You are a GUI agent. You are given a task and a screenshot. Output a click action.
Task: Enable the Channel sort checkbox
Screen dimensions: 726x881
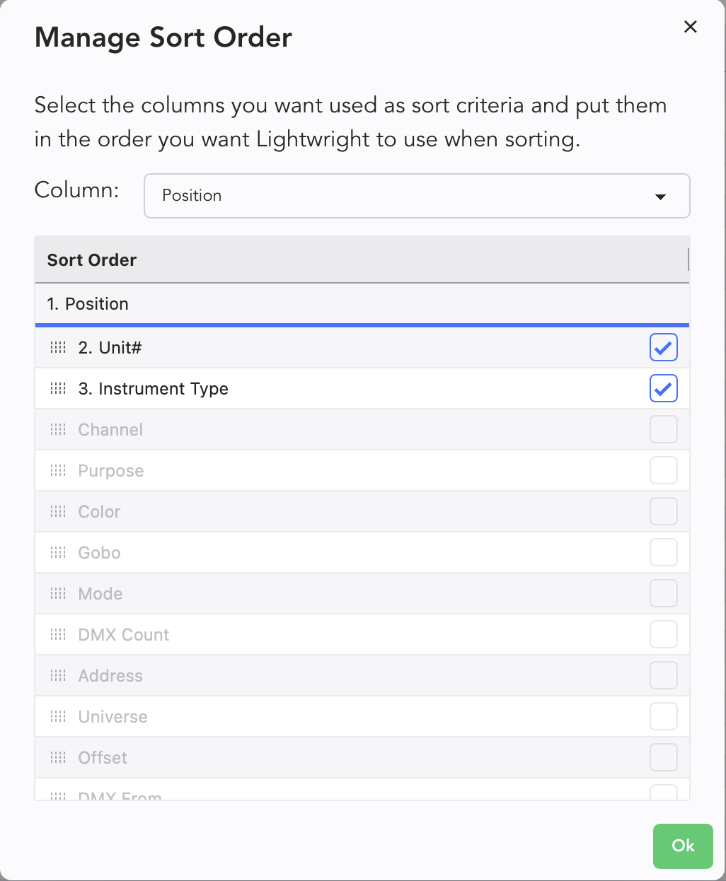coord(663,429)
